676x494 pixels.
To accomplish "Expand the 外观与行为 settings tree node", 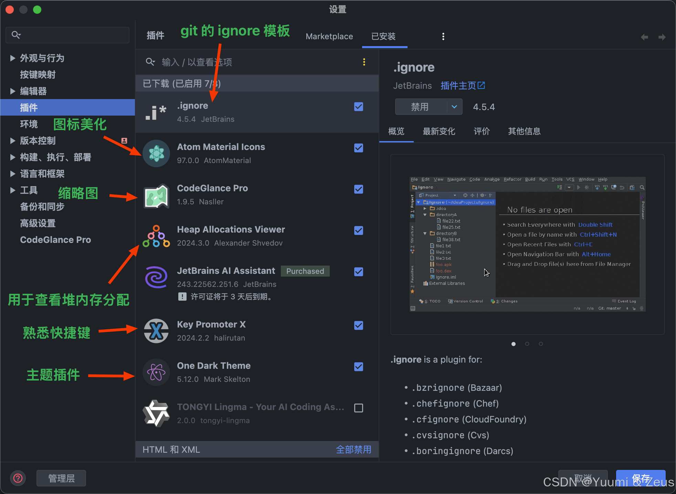I will click(13, 58).
